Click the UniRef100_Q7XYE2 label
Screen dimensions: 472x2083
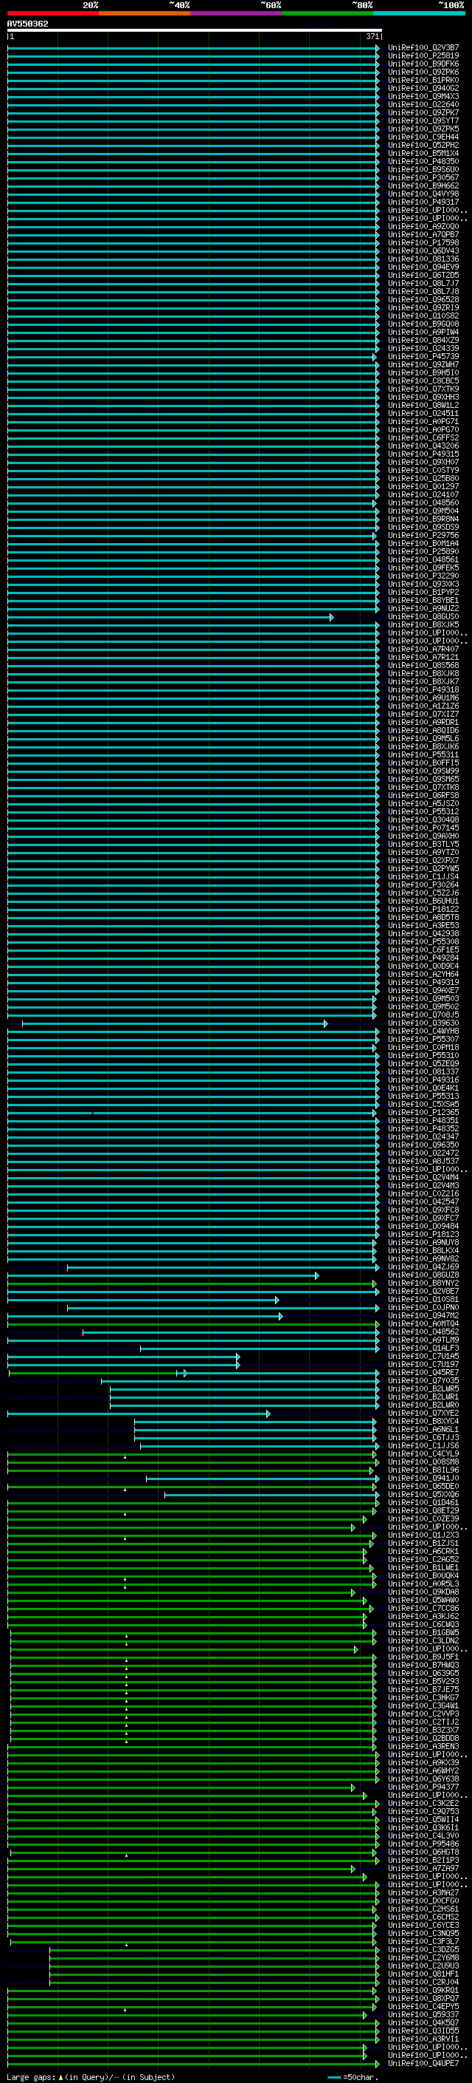tap(423, 1413)
